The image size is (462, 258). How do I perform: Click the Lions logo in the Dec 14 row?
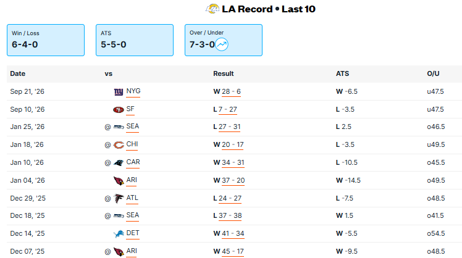pos(119,234)
